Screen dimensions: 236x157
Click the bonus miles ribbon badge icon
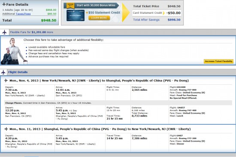[70, 6]
